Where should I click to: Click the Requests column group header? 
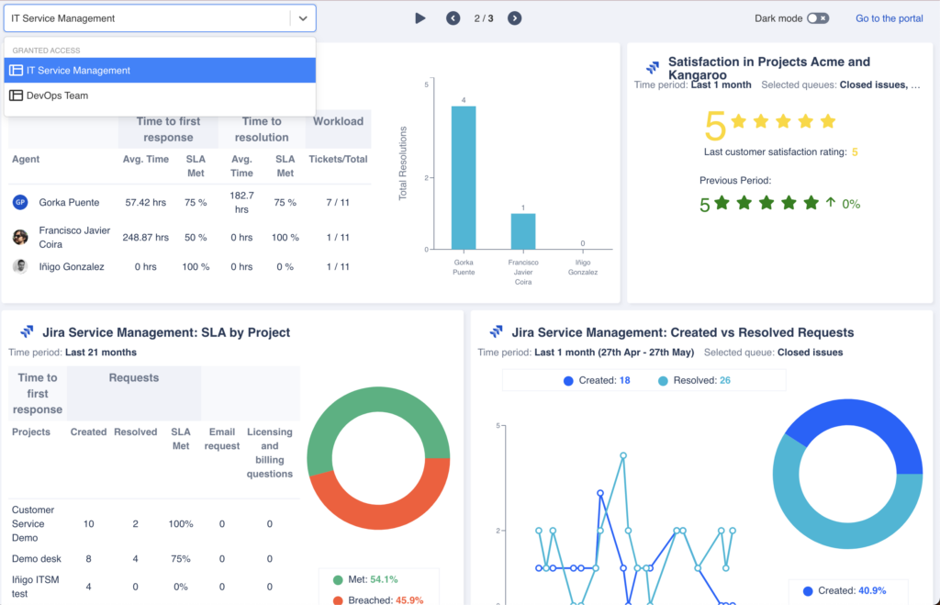tap(134, 377)
